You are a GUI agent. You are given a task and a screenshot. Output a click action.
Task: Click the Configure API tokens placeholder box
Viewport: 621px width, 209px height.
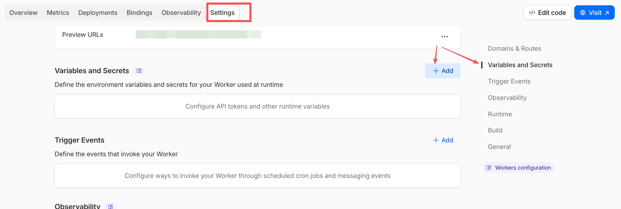(258, 106)
